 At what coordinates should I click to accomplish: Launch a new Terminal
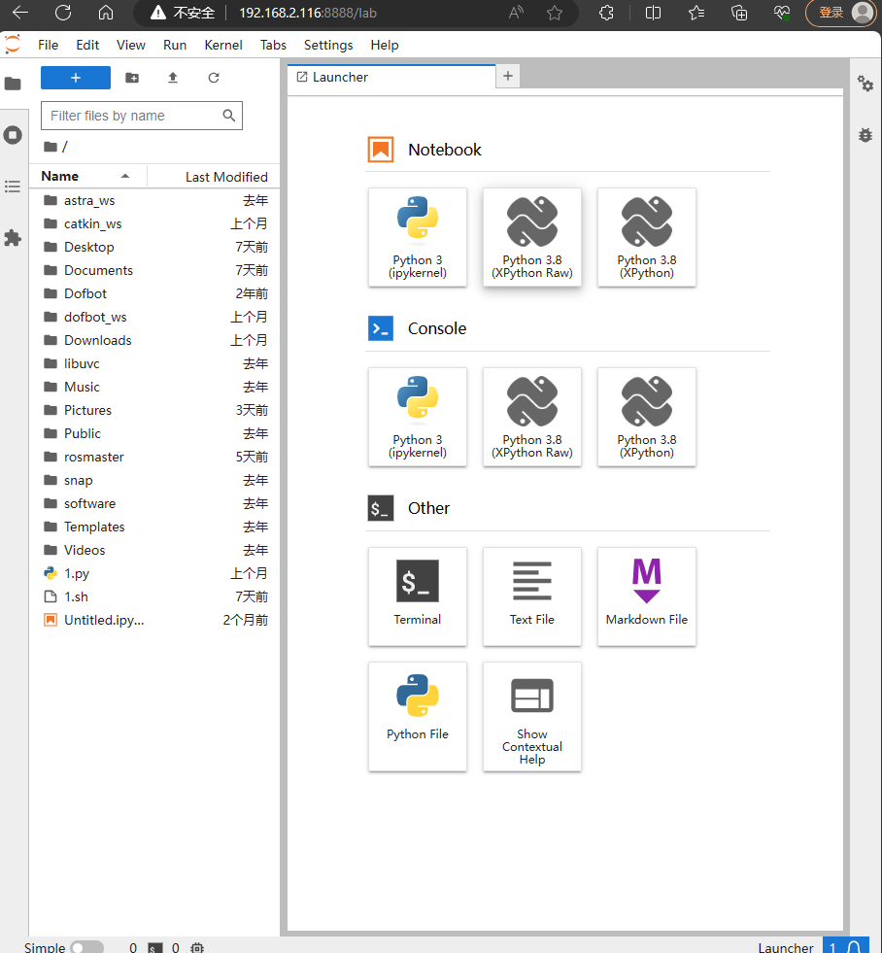point(418,596)
